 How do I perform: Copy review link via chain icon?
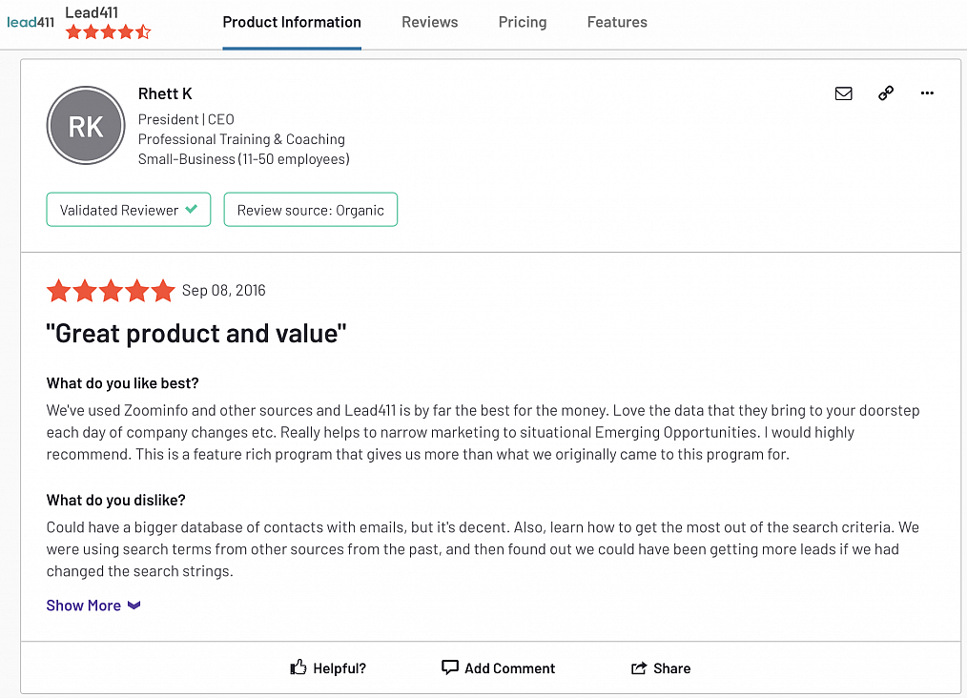[x=886, y=93]
